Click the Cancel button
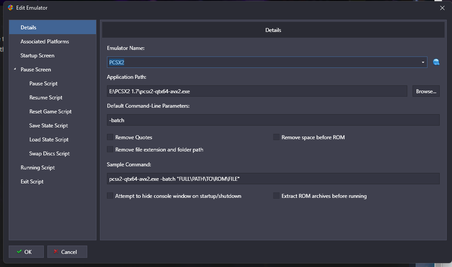452x267 pixels. point(67,252)
